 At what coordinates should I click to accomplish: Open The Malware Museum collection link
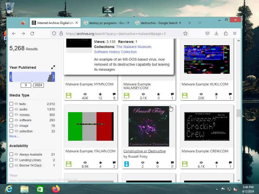tap(134, 47)
